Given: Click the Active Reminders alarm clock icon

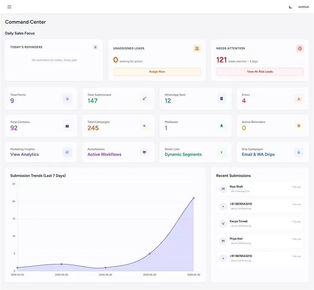Looking at the screenshot, I should [299, 126].
